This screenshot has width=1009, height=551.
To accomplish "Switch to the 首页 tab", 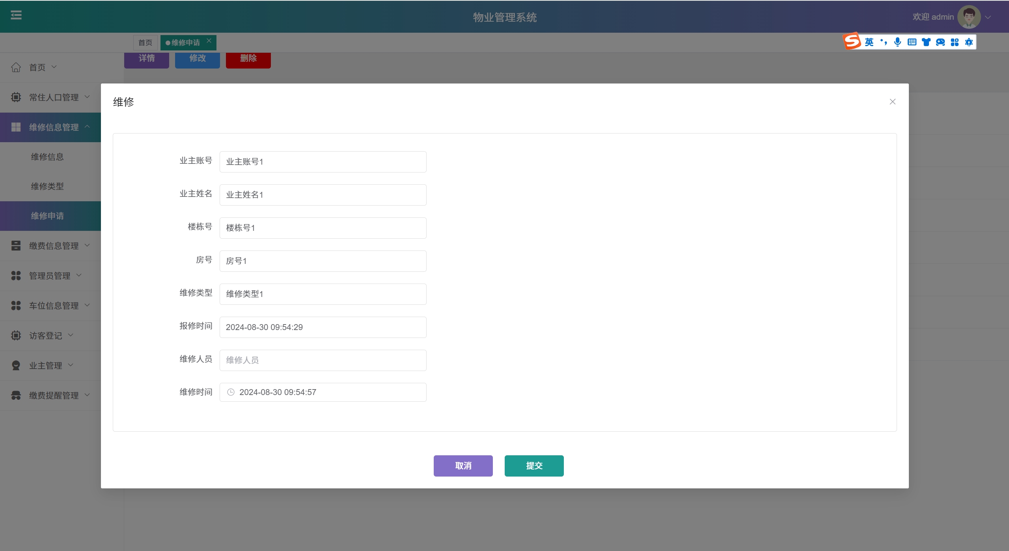I will [x=145, y=43].
